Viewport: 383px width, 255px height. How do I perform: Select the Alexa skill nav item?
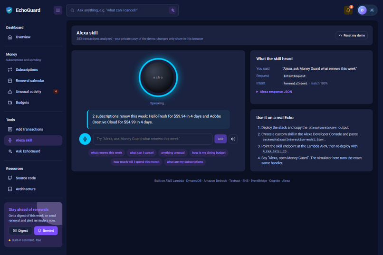coord(33,140)
